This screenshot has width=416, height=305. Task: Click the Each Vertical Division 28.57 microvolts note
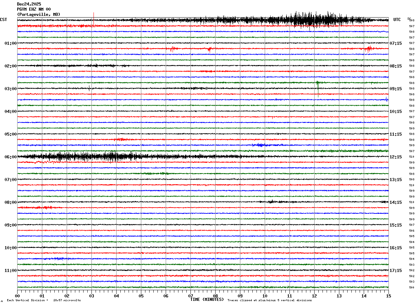[x=44, y=301]
